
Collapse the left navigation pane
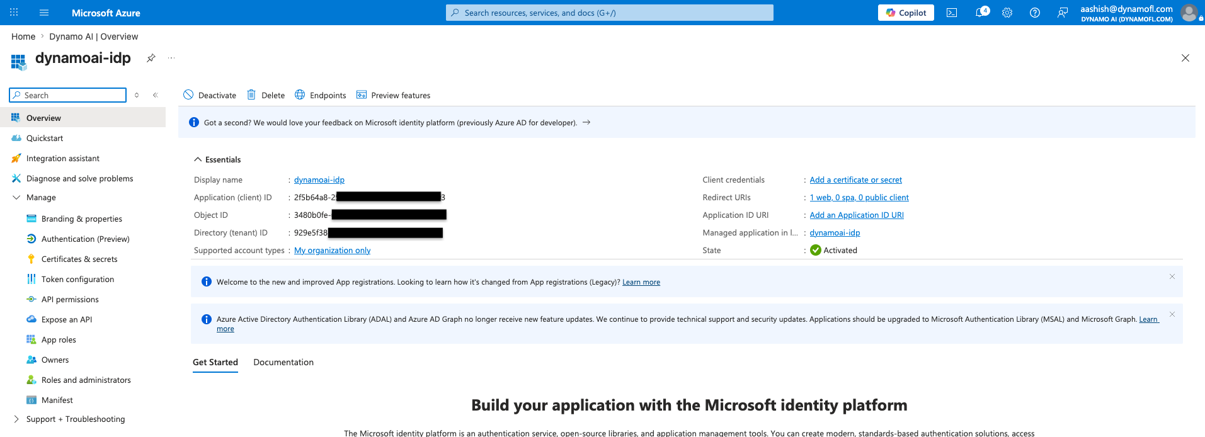156,95
